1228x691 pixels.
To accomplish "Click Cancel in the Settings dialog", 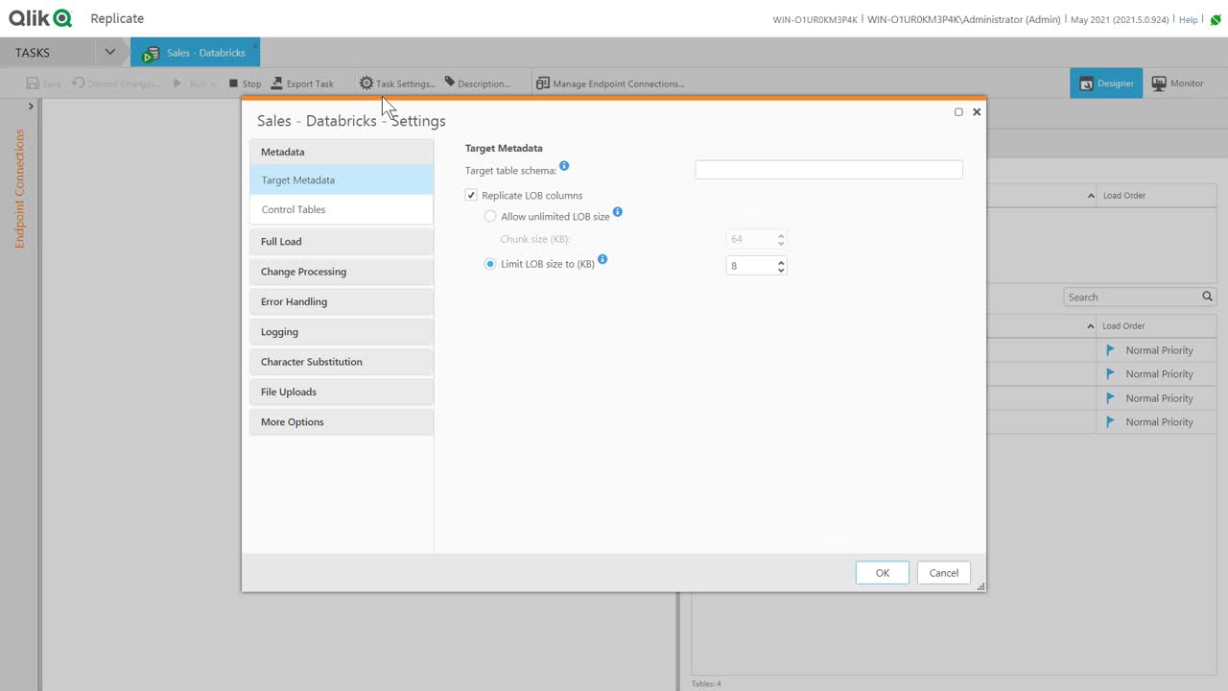I will coord(944,573).
